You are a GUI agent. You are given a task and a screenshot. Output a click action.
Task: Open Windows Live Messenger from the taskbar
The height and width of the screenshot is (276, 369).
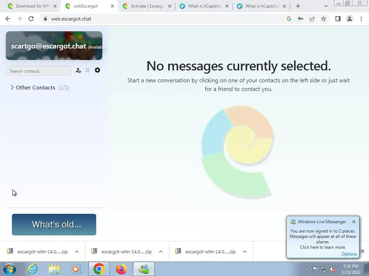(144, 269)
